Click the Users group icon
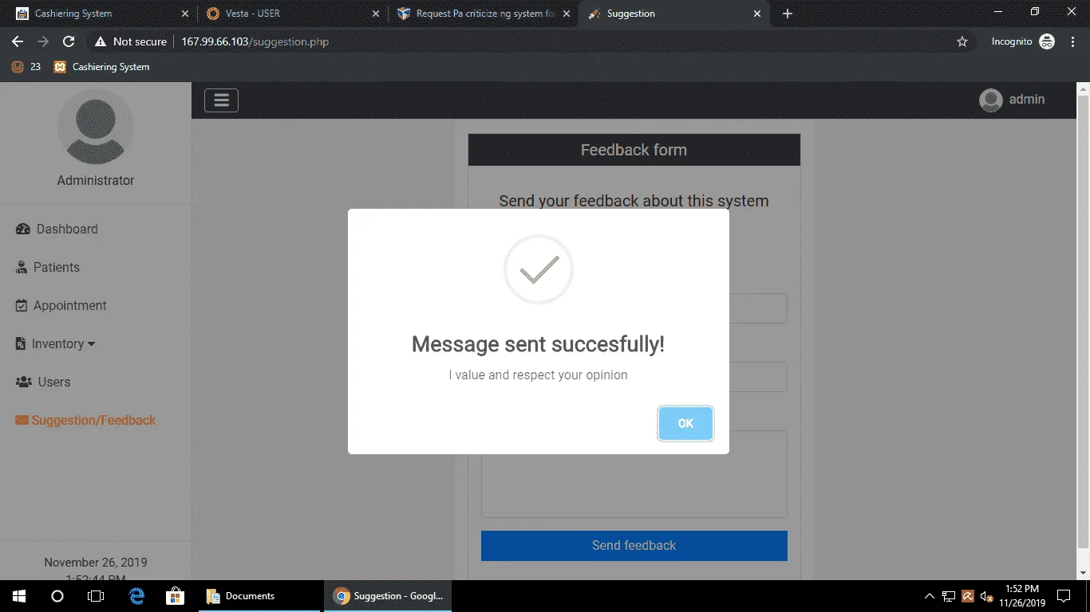Image resolution: width=1090 pixels, height=612 pixels. point(24,382)
